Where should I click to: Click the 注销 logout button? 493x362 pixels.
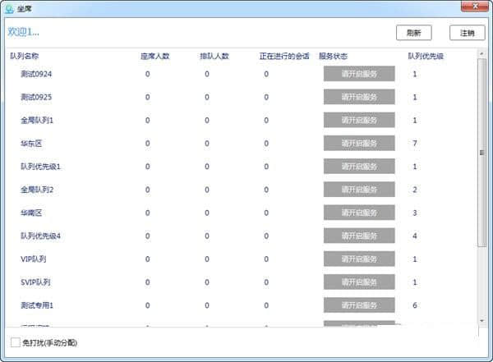(x=467, y=33)
